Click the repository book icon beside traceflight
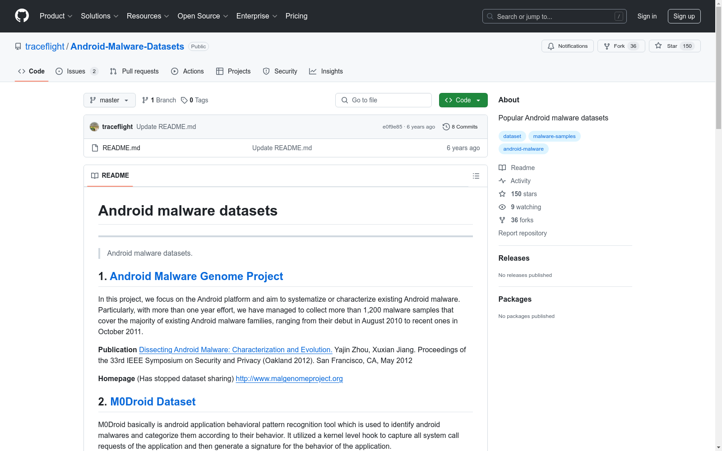Image resolution: width=722 pixels, height=451 pixels. click(x=18, y=46)
